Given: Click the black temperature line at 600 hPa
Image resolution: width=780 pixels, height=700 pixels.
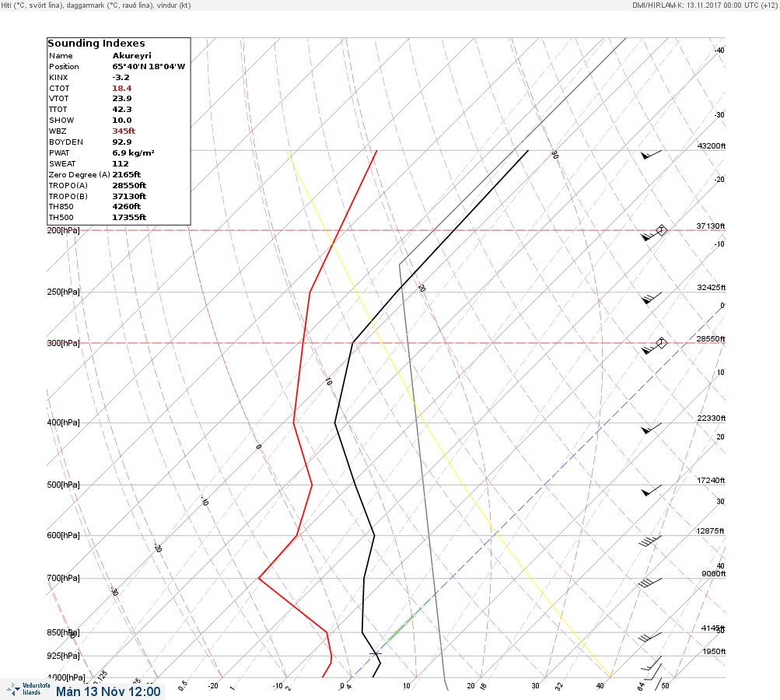Looking at the screenshot, I should [374, 535].
